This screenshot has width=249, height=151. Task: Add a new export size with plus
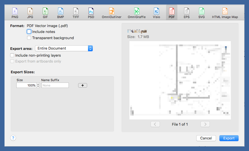click(83, 85)
